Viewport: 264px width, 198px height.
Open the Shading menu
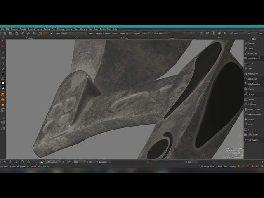coord(61,29)
